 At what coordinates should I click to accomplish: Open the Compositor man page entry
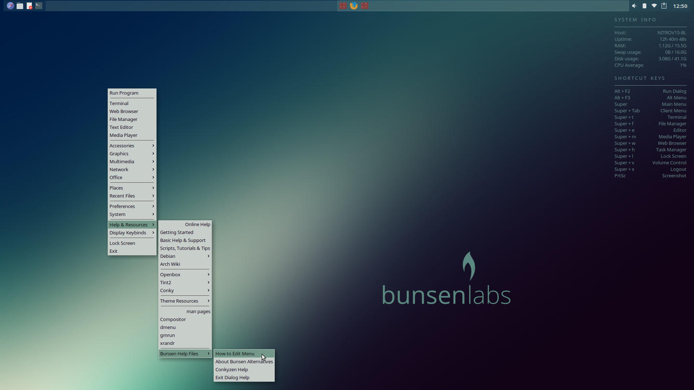[185, 319]
